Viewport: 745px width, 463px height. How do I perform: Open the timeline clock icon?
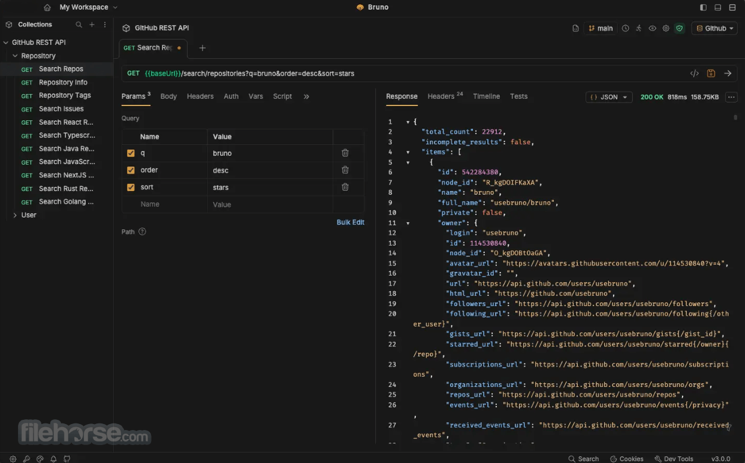[625, 28]
